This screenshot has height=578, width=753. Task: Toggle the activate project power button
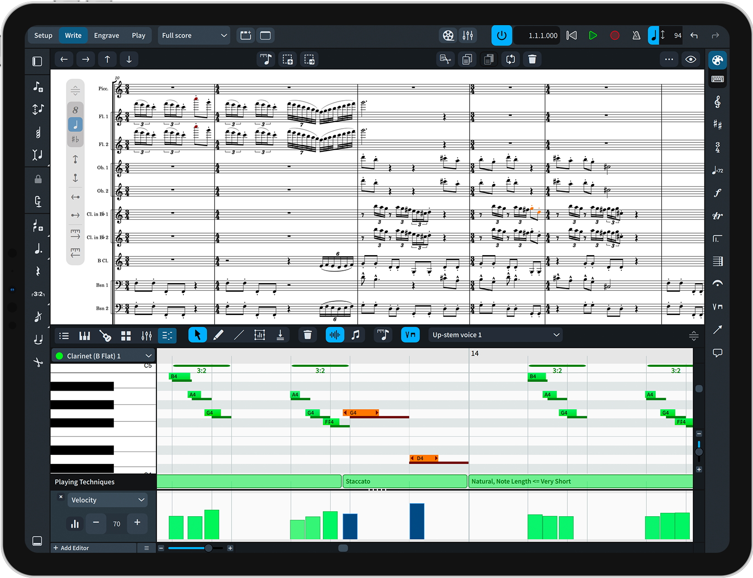click(x=501, y=35)
